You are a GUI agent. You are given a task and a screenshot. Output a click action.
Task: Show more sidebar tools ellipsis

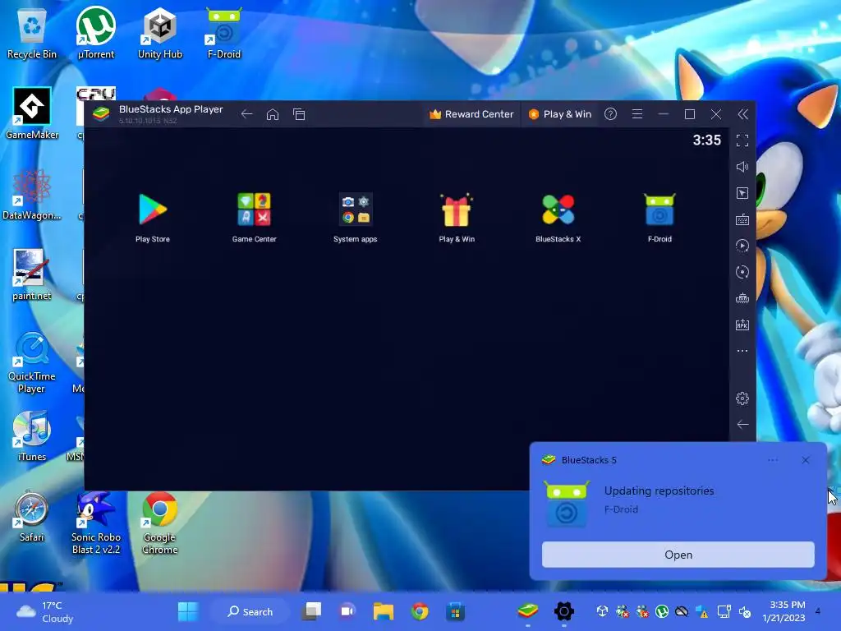click(742, 351)
